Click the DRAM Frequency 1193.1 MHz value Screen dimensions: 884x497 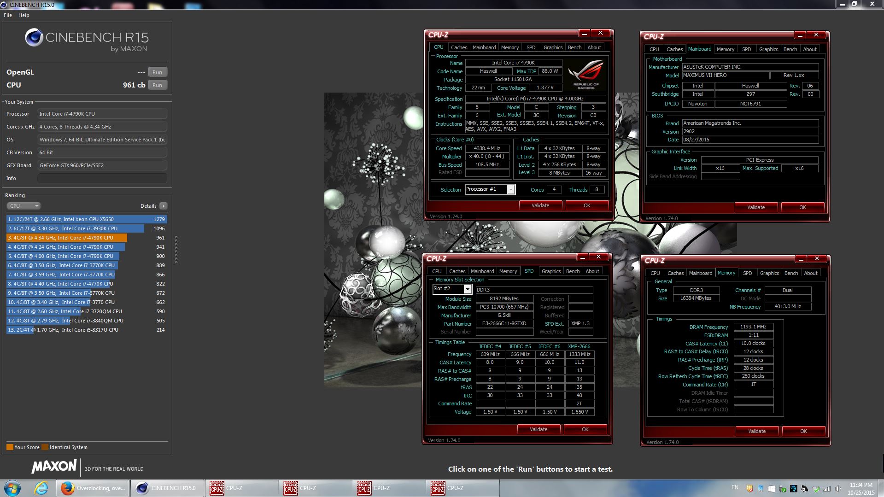pyautogui.click(x=753, y=327)
